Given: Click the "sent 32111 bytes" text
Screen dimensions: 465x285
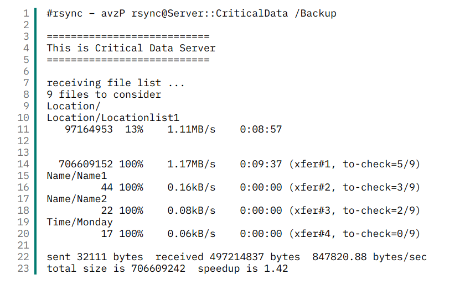Looking at the screenshot, I should click(95, 257).
